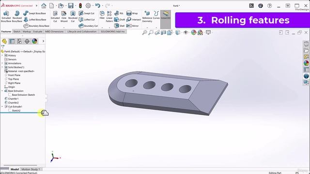
Task: Open the Curves tool
Action: pyautogui.click(x=156, y=15)
